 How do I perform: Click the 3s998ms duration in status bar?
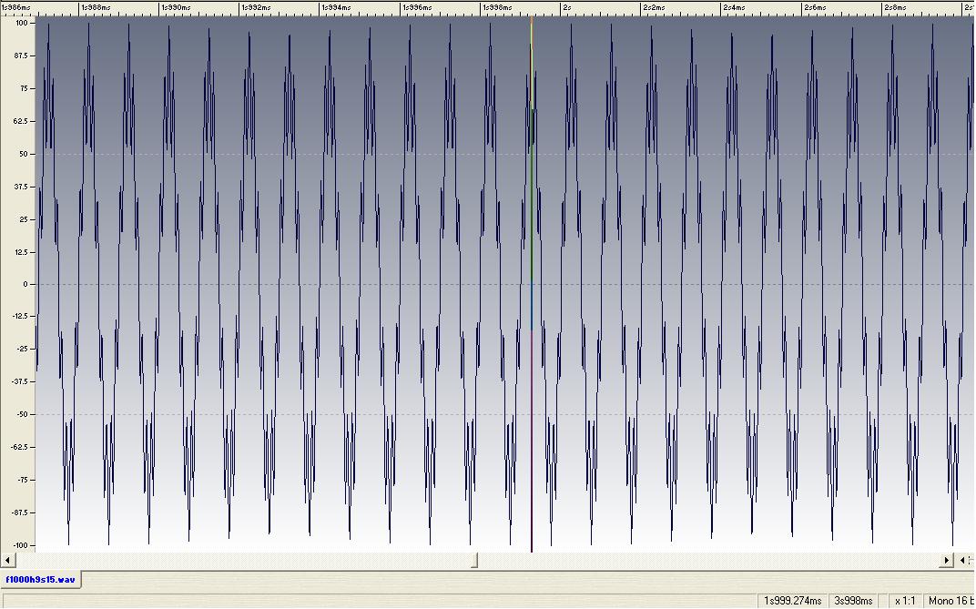click(x=853, y=601)
